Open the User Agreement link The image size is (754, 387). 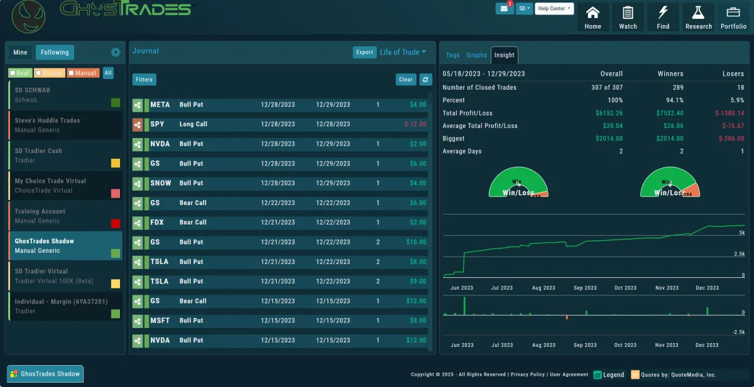(569, 374)
